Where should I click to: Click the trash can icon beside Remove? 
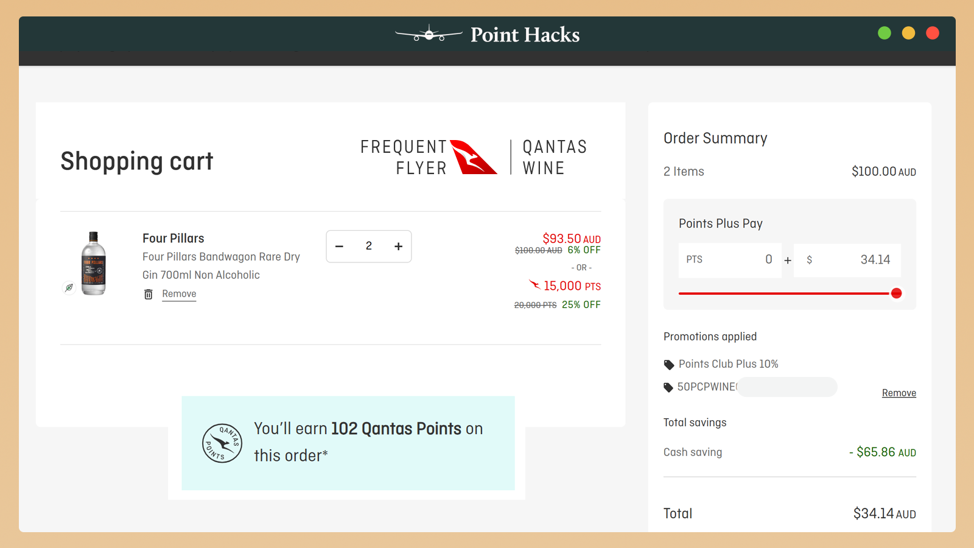coord(148,294)
